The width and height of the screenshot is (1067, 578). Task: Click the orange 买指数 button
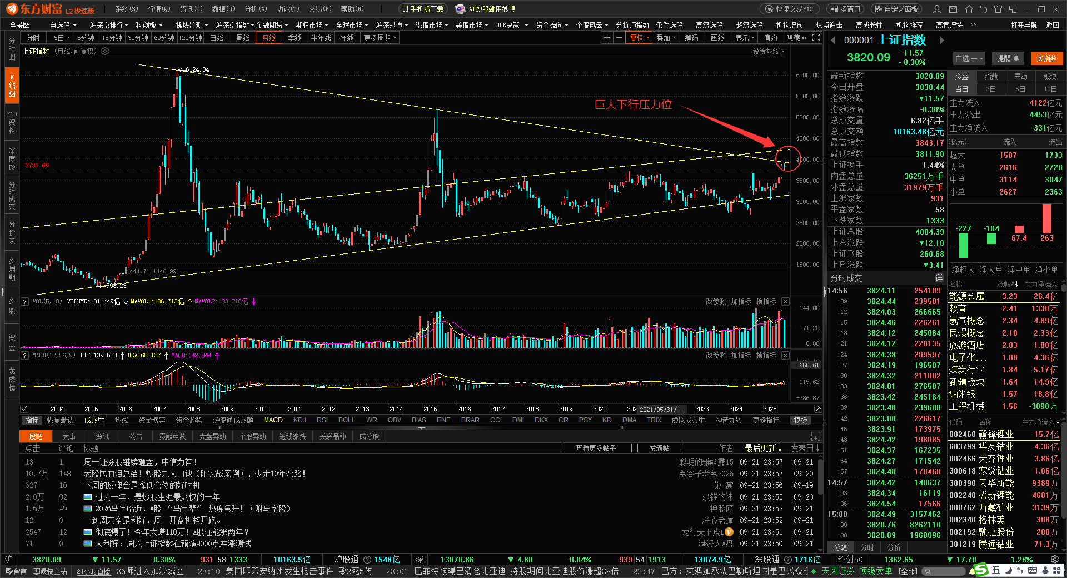pyautogui.click(x=1046, y=58)
